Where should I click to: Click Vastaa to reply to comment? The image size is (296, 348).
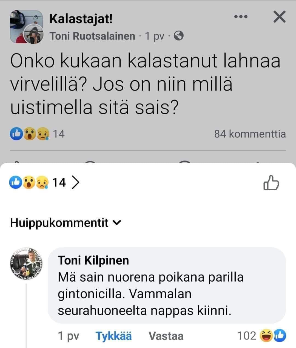(166, 336)
